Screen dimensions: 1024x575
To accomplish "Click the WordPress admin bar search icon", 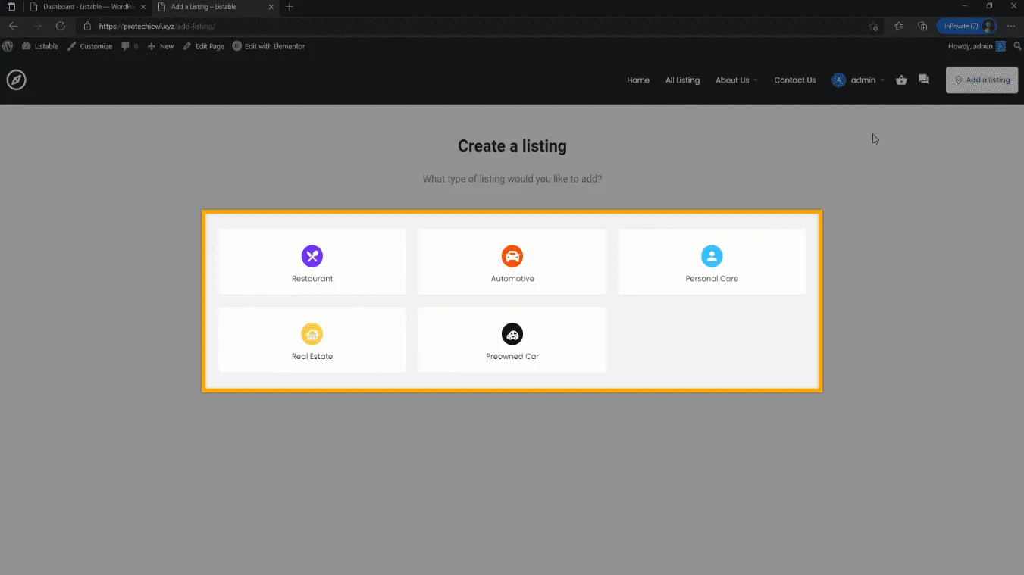I will [x=1016, y=46].
